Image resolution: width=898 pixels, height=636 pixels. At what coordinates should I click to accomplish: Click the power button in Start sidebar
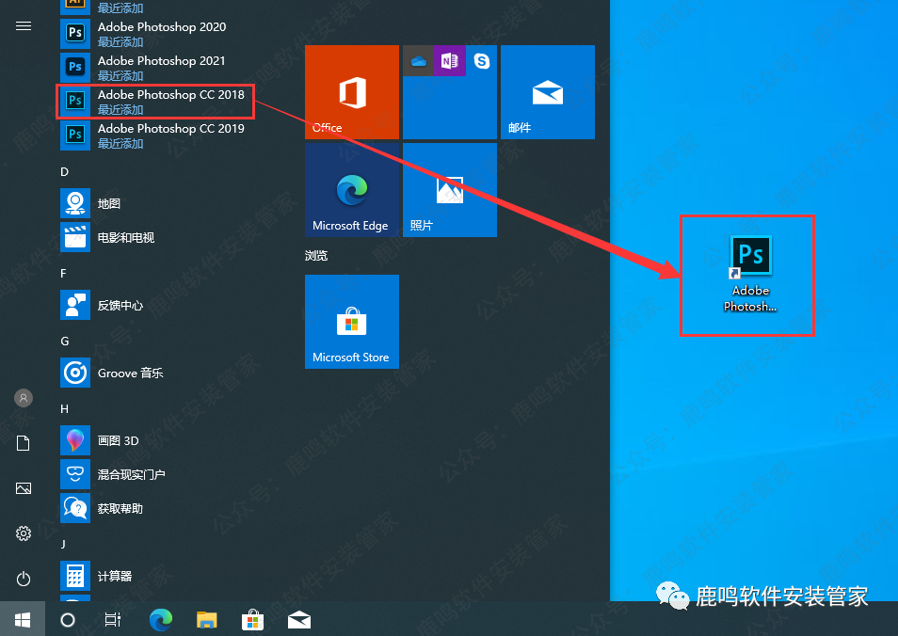pyautogui.click(x=24, y=579)
